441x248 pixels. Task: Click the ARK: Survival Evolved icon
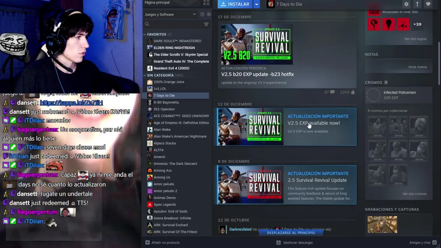[150, 225]
